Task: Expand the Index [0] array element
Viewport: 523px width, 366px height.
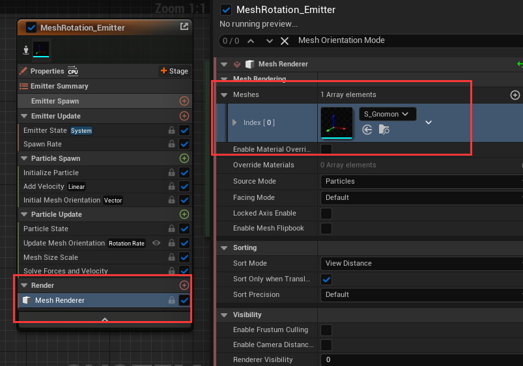Action: point(235,122)
